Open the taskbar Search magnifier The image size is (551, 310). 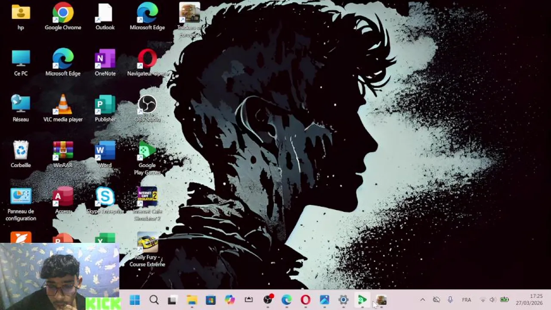pyautogui.click(x=154, y=300)
